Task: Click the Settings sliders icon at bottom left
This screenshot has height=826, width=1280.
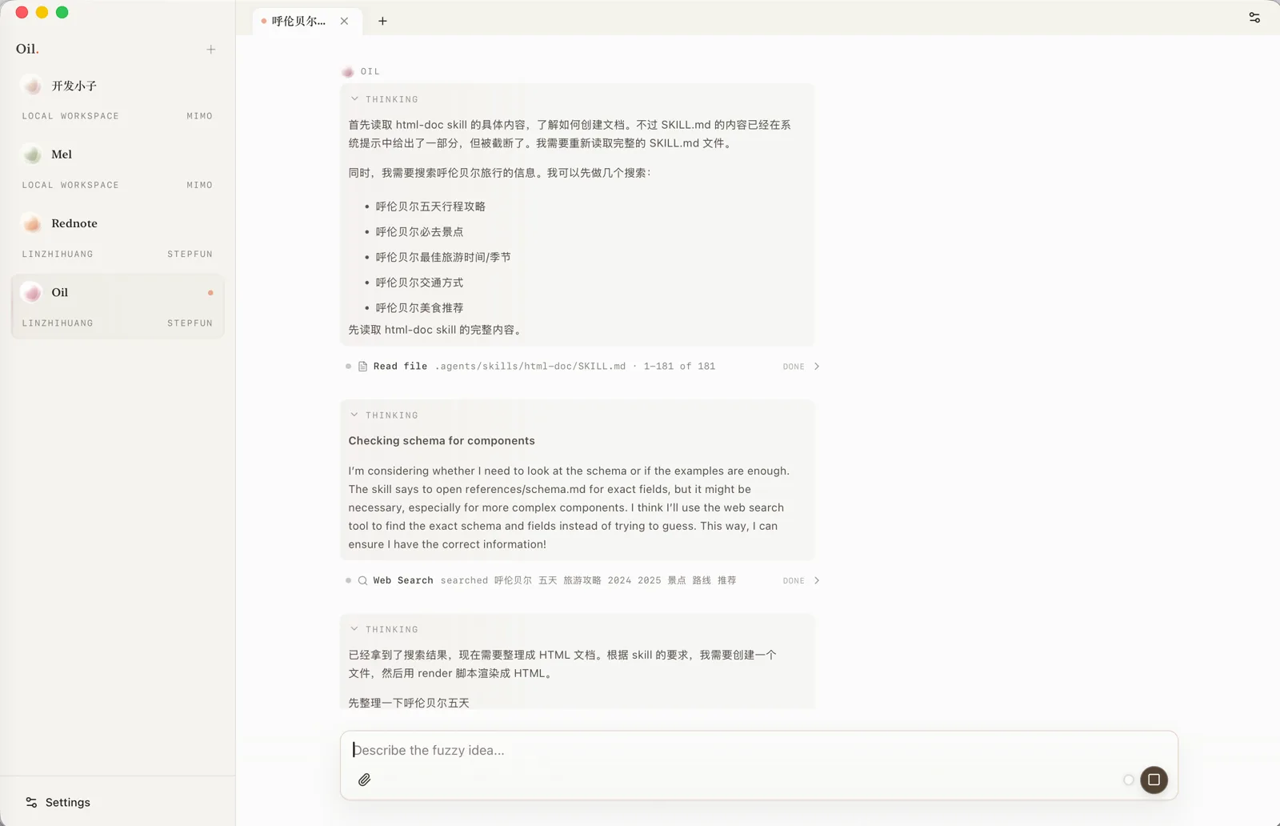Action: pyautogui.click(x=31, y=802)
